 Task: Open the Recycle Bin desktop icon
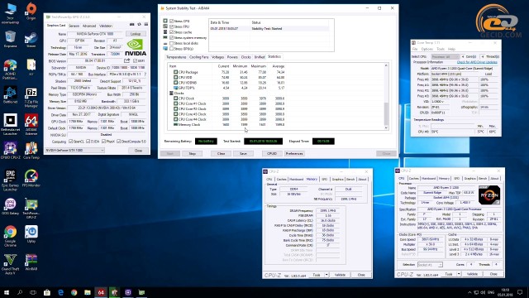pyautogui.click(x=10, y=39)
